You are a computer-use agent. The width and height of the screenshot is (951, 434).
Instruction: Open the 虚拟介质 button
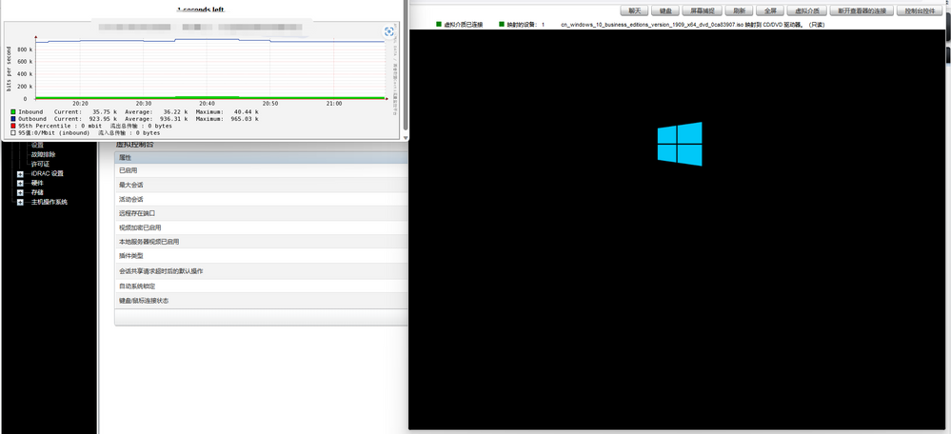pyautogui.click(x=806, y=10)
